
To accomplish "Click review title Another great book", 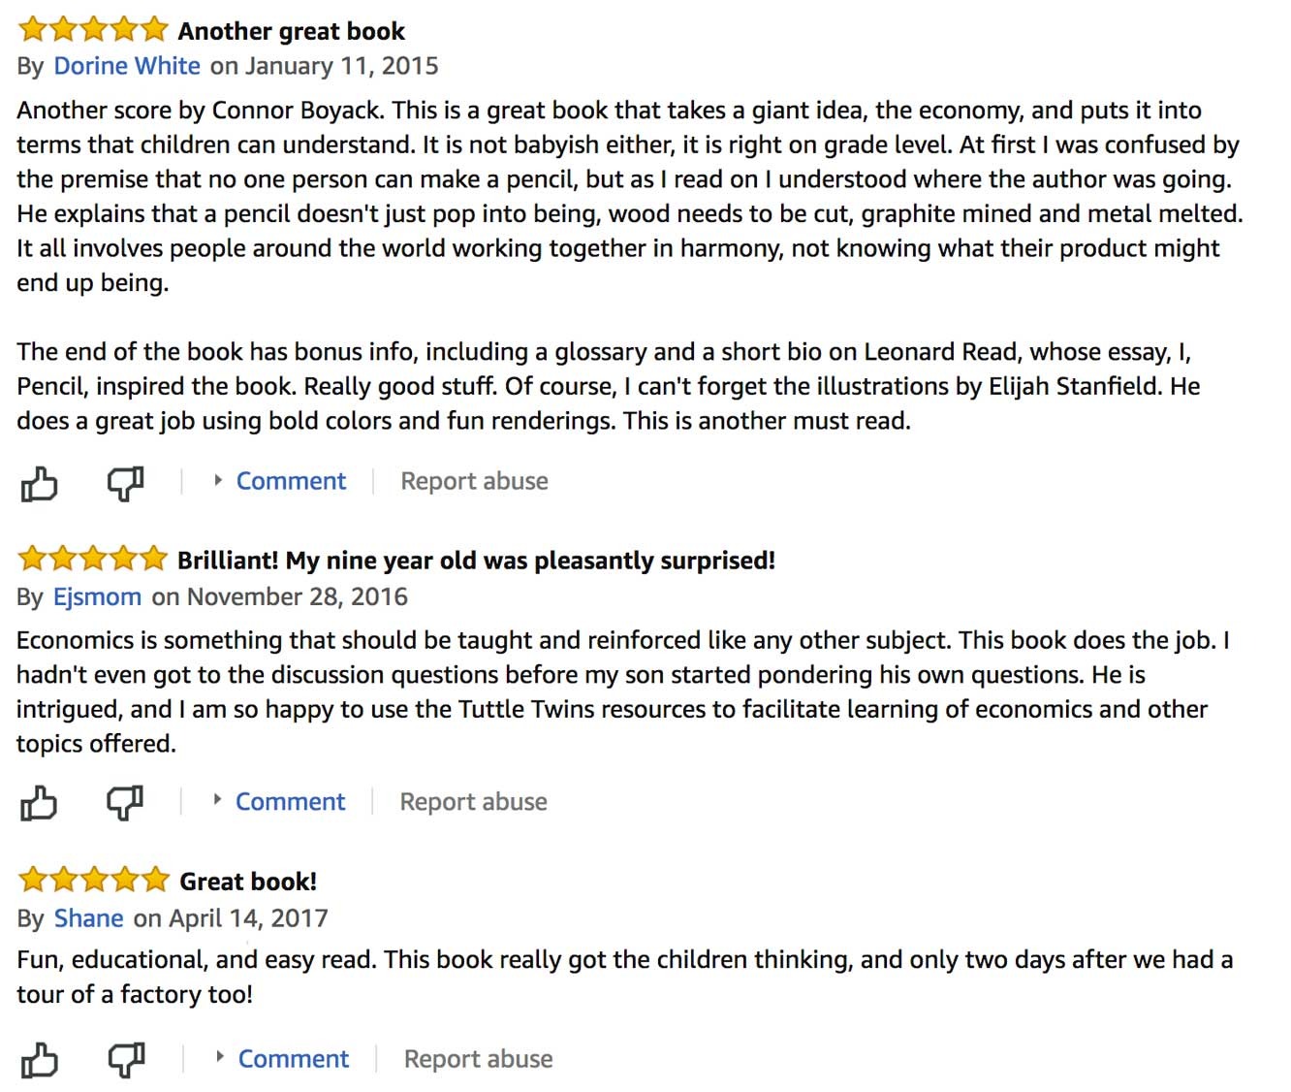I will click(x=291, y=31).
